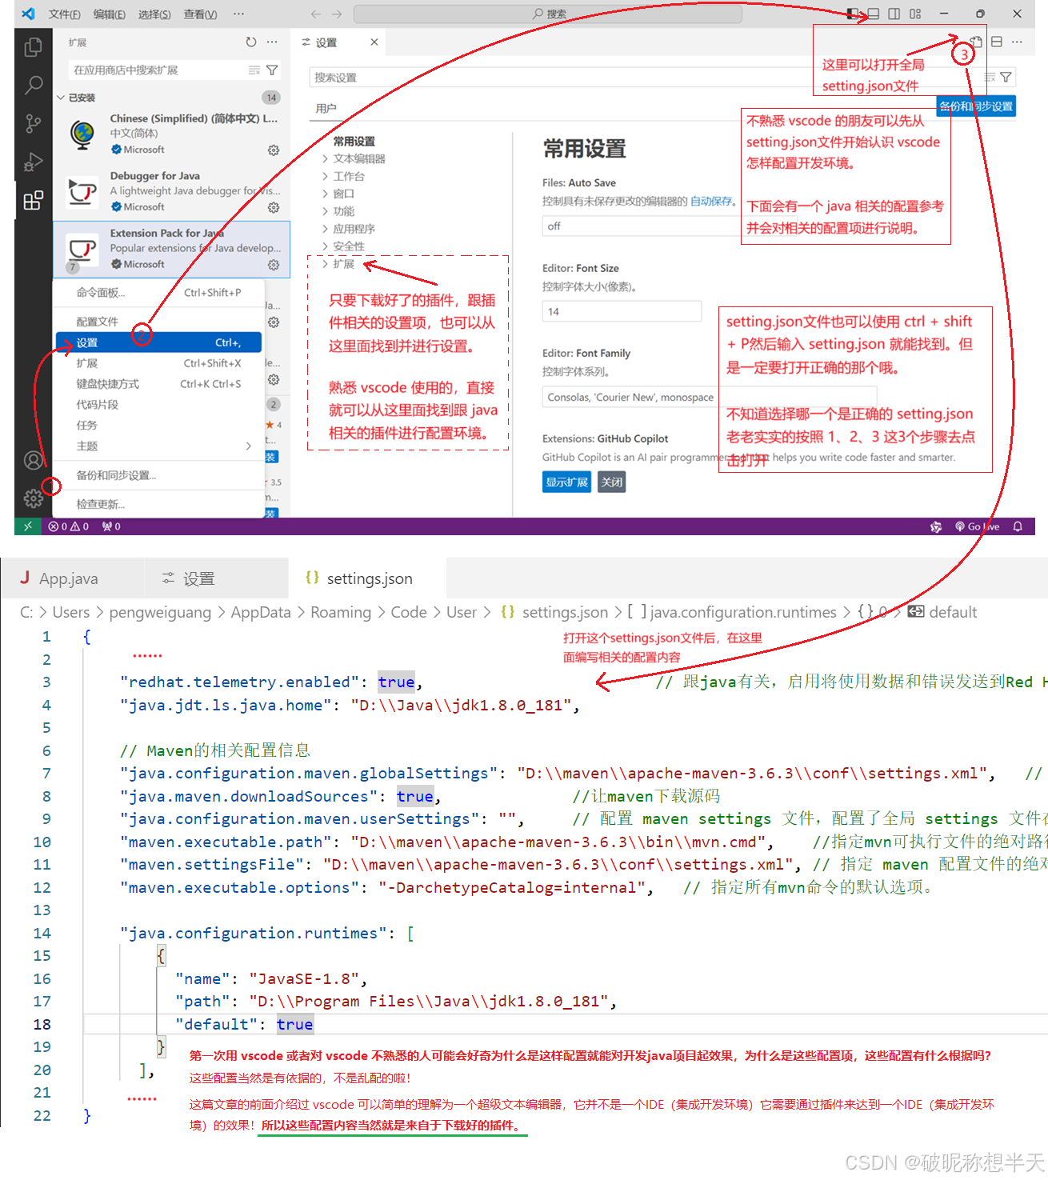This screenshot has height=1180, width=1048.
Task: Choose 键盘快捷方式 in the Manage menu
Action: coord(158,384)
